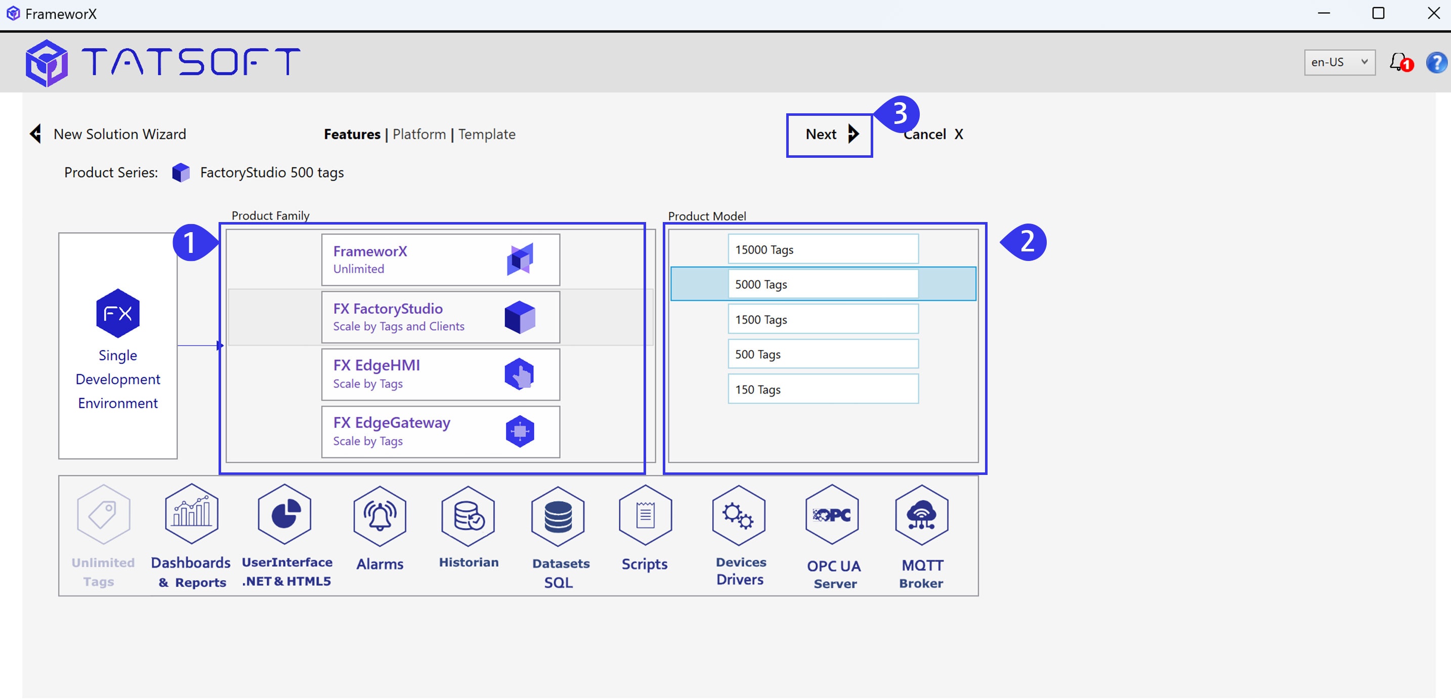Click the FX EdgeGateway chip icon
1451x699 pixels.
[x=520, y=431]
